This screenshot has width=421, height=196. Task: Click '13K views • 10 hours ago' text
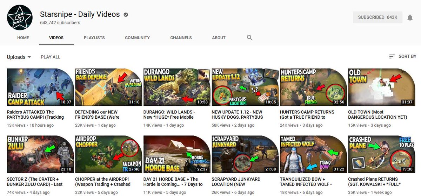31,125
